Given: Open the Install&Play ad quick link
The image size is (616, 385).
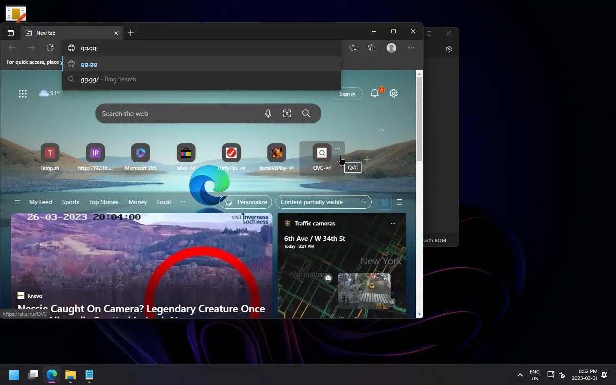Looking at the screenshot, I should click(x=276, y=157).
